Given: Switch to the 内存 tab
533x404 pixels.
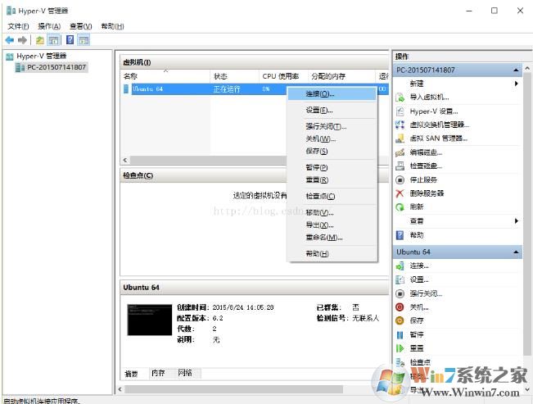Looking at the screenshot, I should [158, 374].
